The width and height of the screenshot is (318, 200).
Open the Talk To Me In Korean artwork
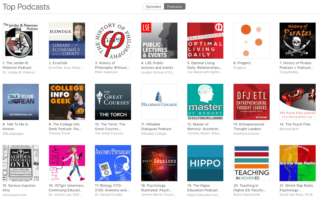point(21,102)
